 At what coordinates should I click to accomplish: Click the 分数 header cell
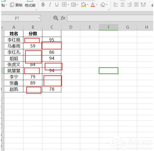(x=33, y=34)
